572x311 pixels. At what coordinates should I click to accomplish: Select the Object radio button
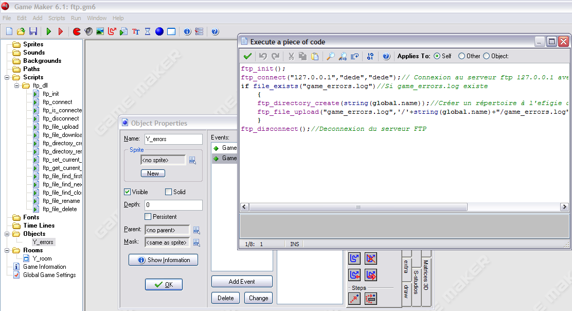point(486,56)
